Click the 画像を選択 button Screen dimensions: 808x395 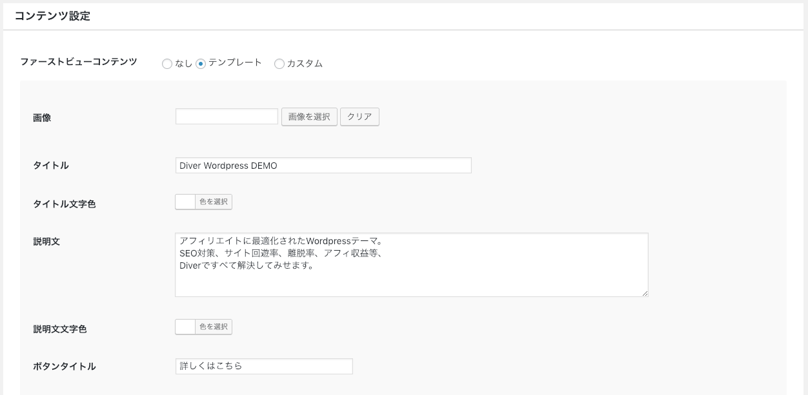(309, 117)
